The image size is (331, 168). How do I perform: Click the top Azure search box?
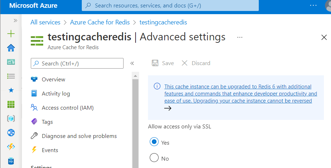click(170, 6)
